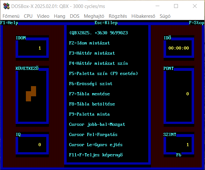The image size is (205, 170).
Task: Close the DOSBox-X window
Action: pos(195,6)
